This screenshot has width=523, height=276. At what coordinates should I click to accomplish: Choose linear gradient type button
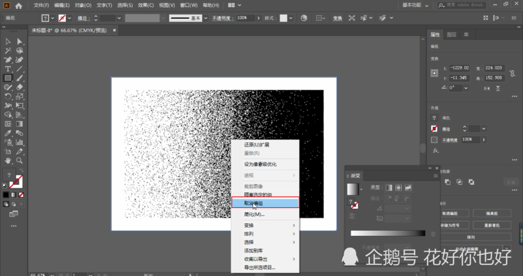389,188
